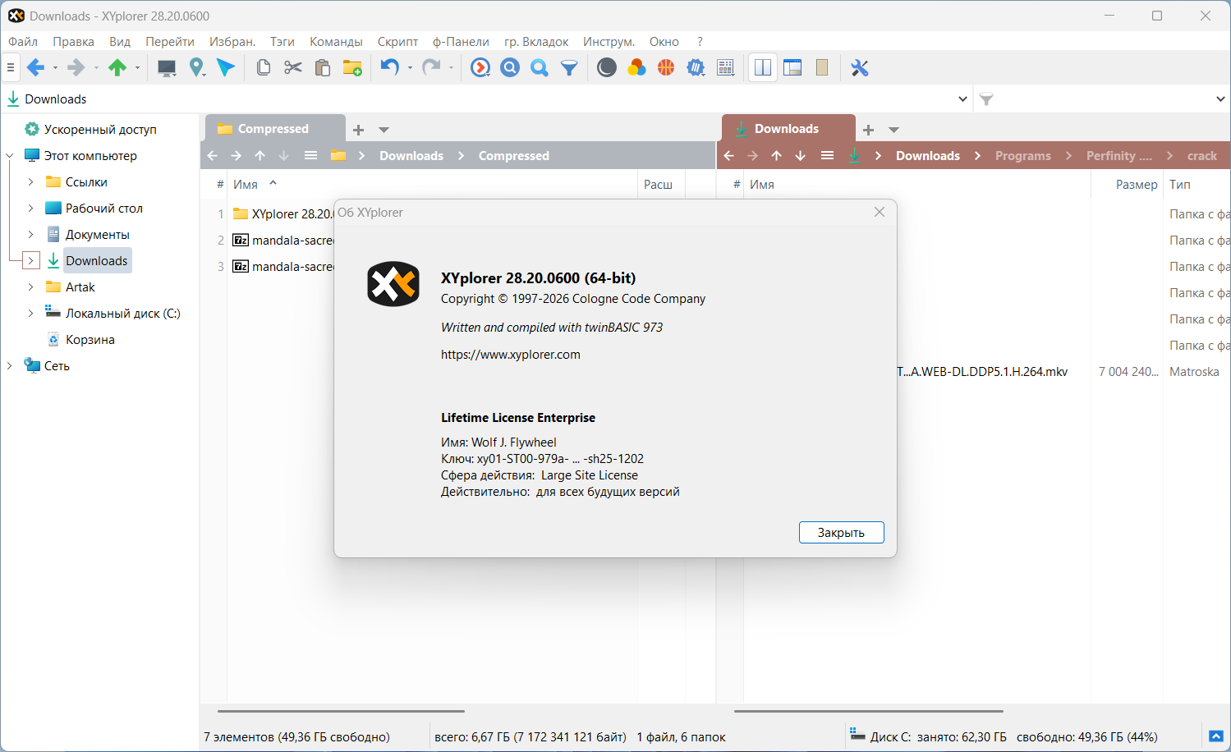Image resolution: width=1231 pixels, height=752 pixels.
Task: Click the blue Go To pointer icon
Action: (226, 68)
